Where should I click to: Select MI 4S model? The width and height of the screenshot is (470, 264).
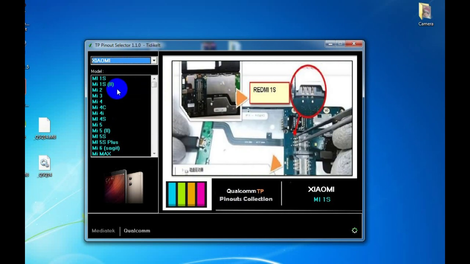click(x=99, y=119)
